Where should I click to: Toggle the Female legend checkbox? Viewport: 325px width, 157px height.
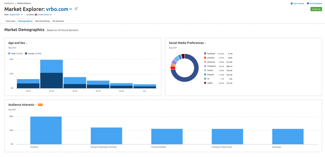pos(26,54)
